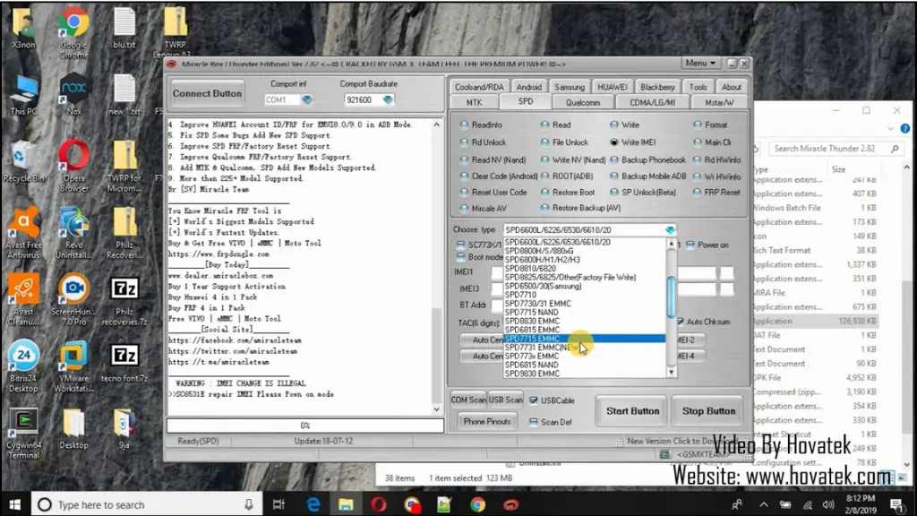Click the 0% progress bar

tap(305, 426)
